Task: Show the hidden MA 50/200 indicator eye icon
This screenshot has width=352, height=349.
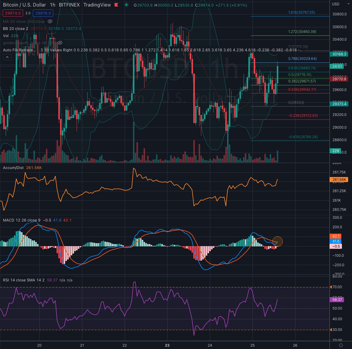Action: [50, 21]
